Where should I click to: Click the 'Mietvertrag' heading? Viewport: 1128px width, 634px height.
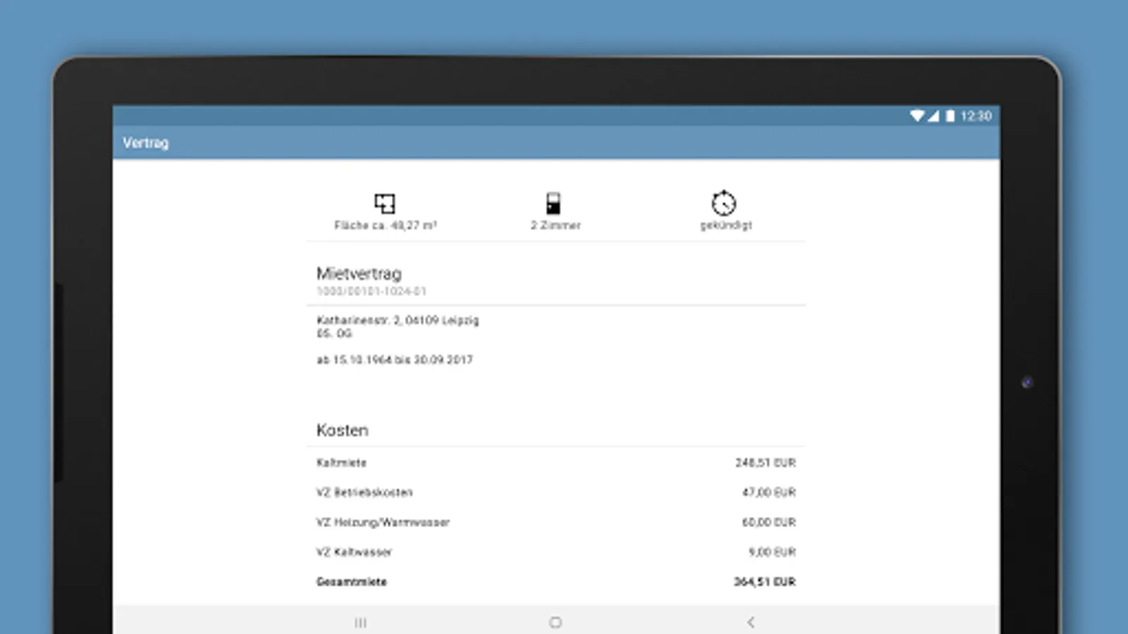[359, 273]
